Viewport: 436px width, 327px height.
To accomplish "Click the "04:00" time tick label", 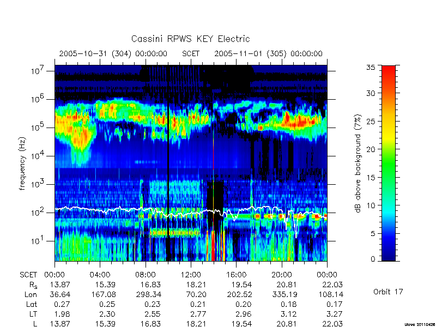I will pos(100,275).
